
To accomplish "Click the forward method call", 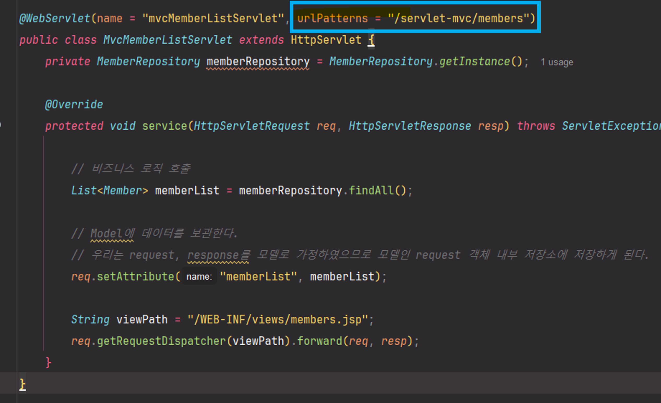I will point(320,341).
